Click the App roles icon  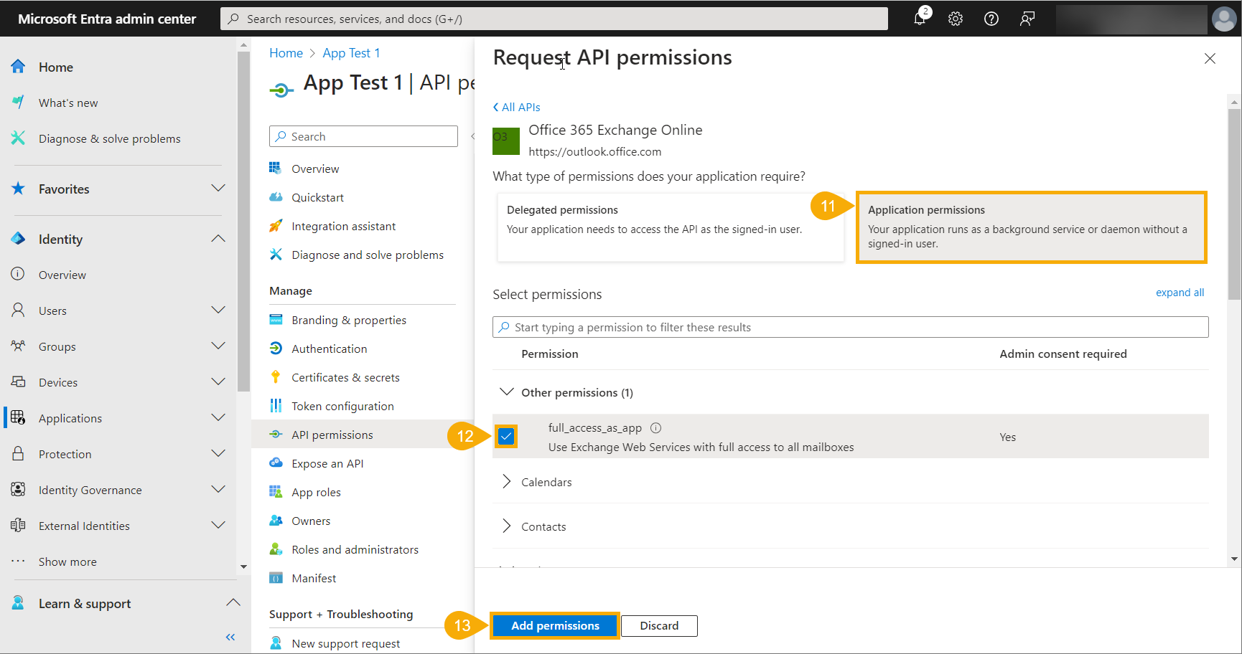(276, 491)
